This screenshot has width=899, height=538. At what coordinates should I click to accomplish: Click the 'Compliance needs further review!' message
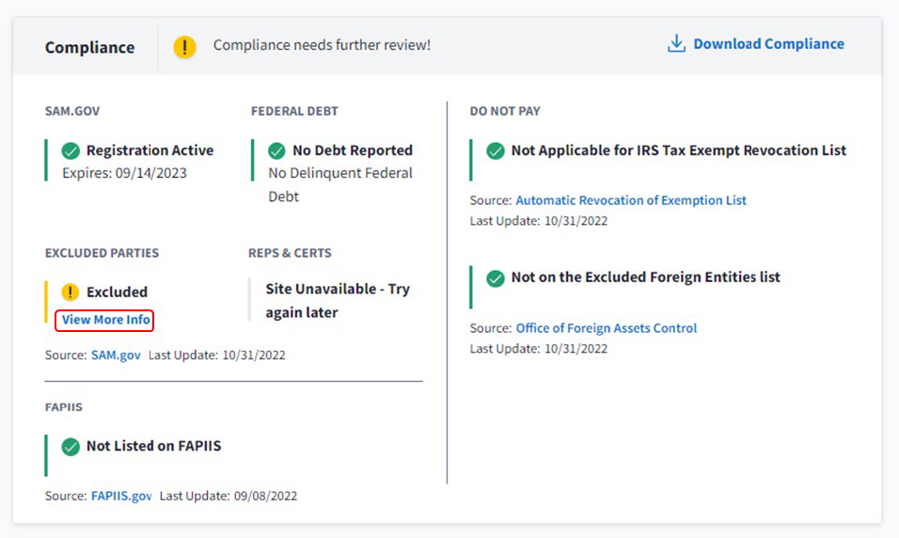point(322,45)
